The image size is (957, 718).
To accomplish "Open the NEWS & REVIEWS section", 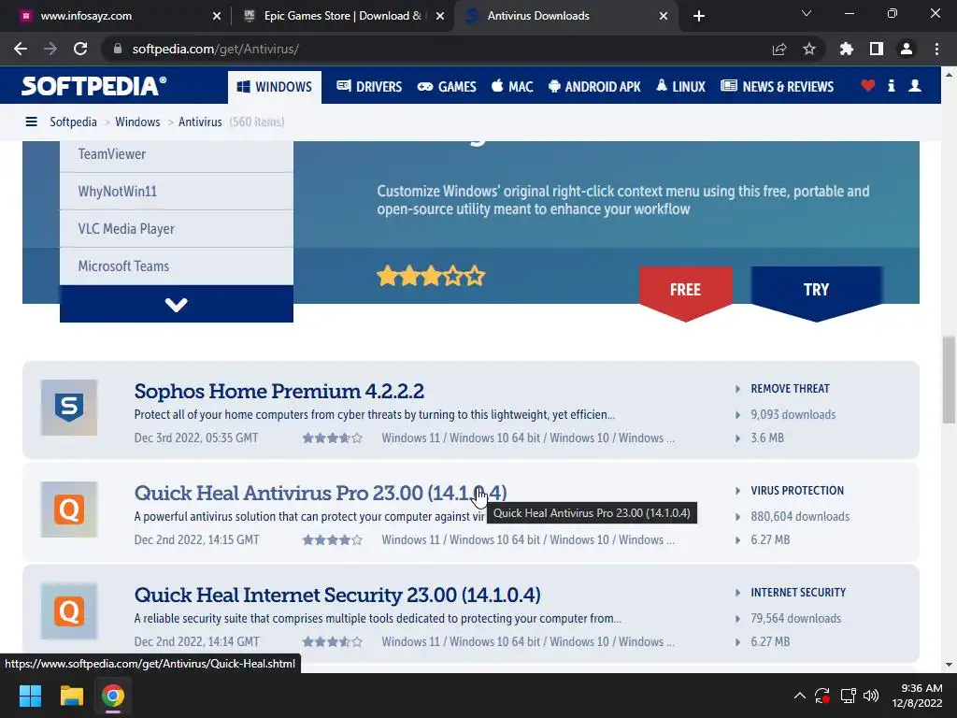I will [x=777, y=87].
